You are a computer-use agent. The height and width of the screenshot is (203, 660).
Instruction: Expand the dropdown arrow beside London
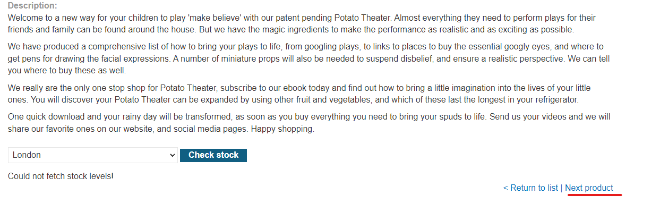tap(172, 155)
